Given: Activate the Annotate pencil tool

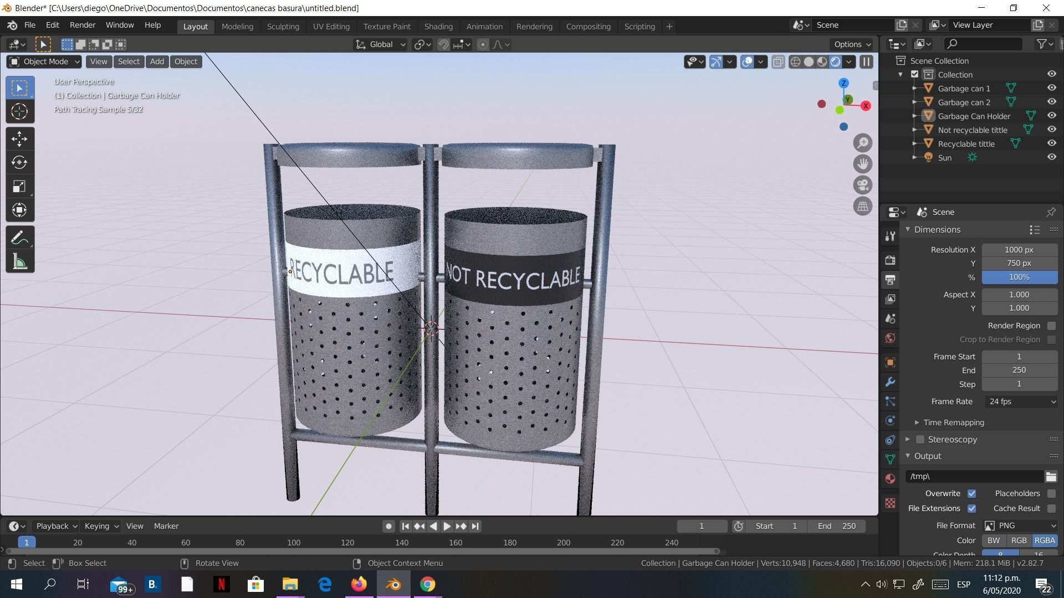Looking at the screenshot, I should 19,239.
